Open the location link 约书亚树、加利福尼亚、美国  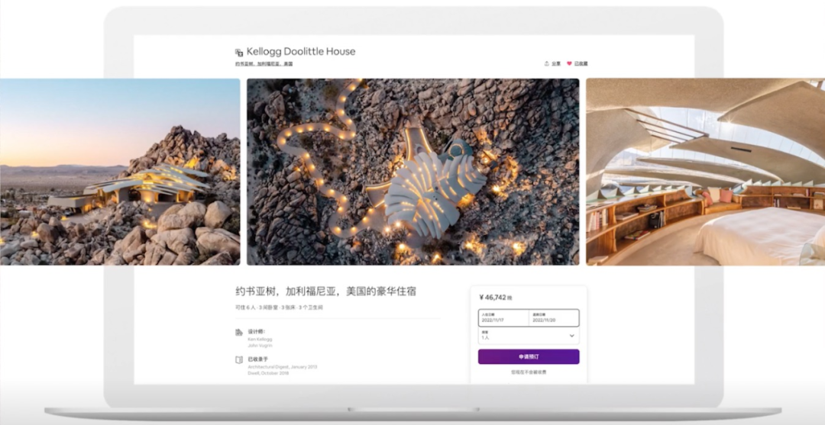[264, 64]
